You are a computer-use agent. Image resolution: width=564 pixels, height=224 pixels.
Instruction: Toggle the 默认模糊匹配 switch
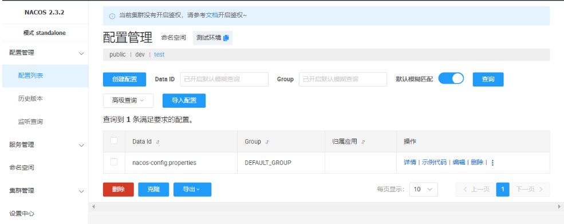(x=451, y=79)
